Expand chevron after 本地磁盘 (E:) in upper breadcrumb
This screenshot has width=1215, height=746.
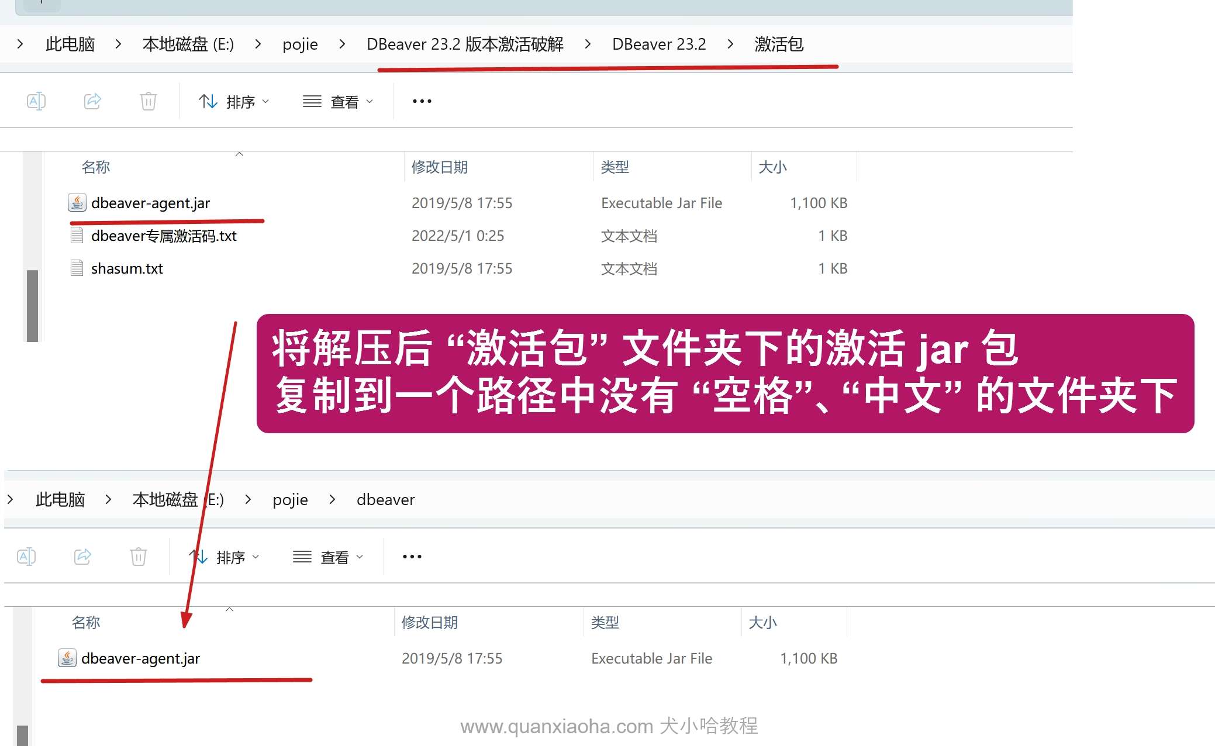pyautogui.click(x=258, y=44)
